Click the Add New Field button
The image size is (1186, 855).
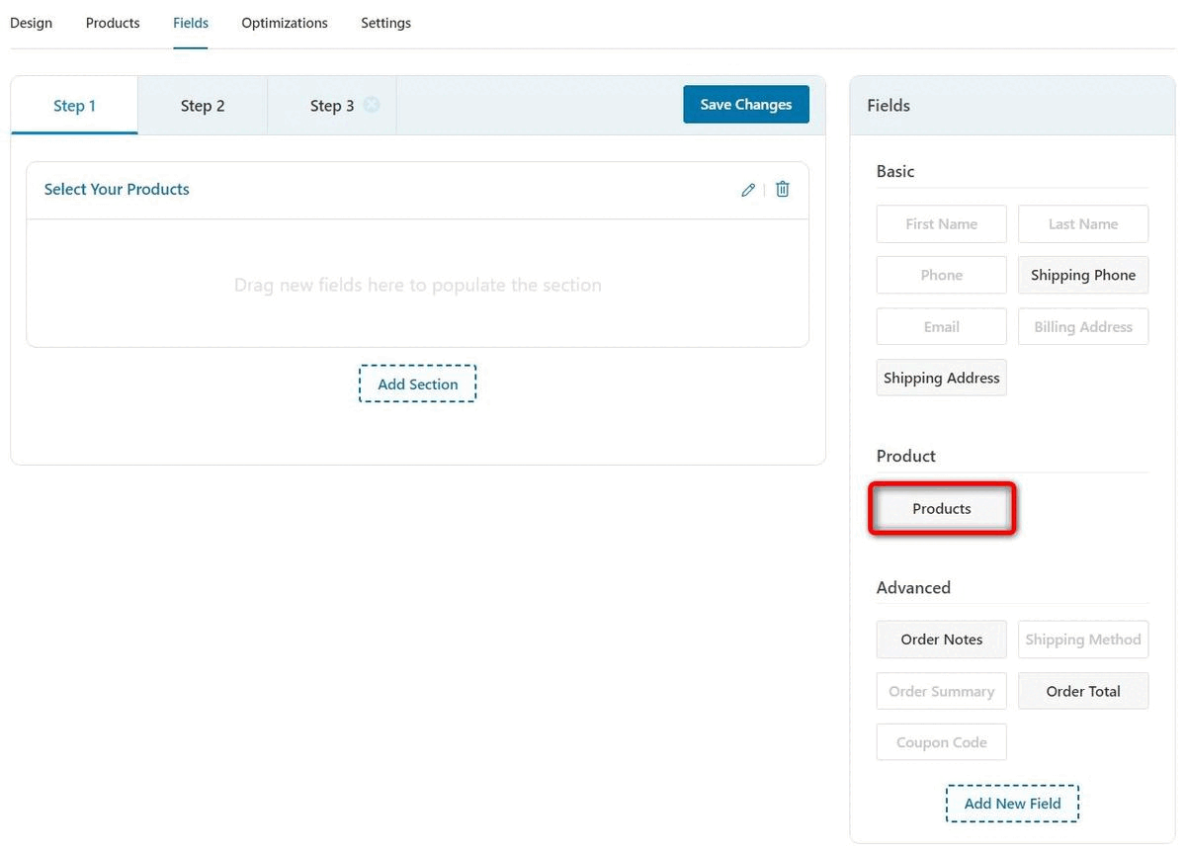coord(1012,804)
